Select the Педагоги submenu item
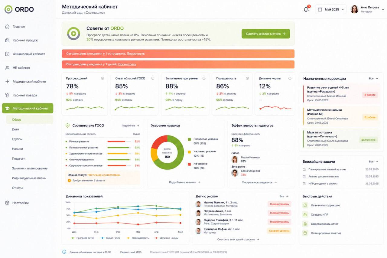Screen dimensions: 387x258 tap(19, 158)
